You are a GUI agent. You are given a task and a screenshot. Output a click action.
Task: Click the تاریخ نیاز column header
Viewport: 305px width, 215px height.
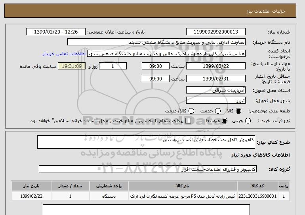coord(31,186)
